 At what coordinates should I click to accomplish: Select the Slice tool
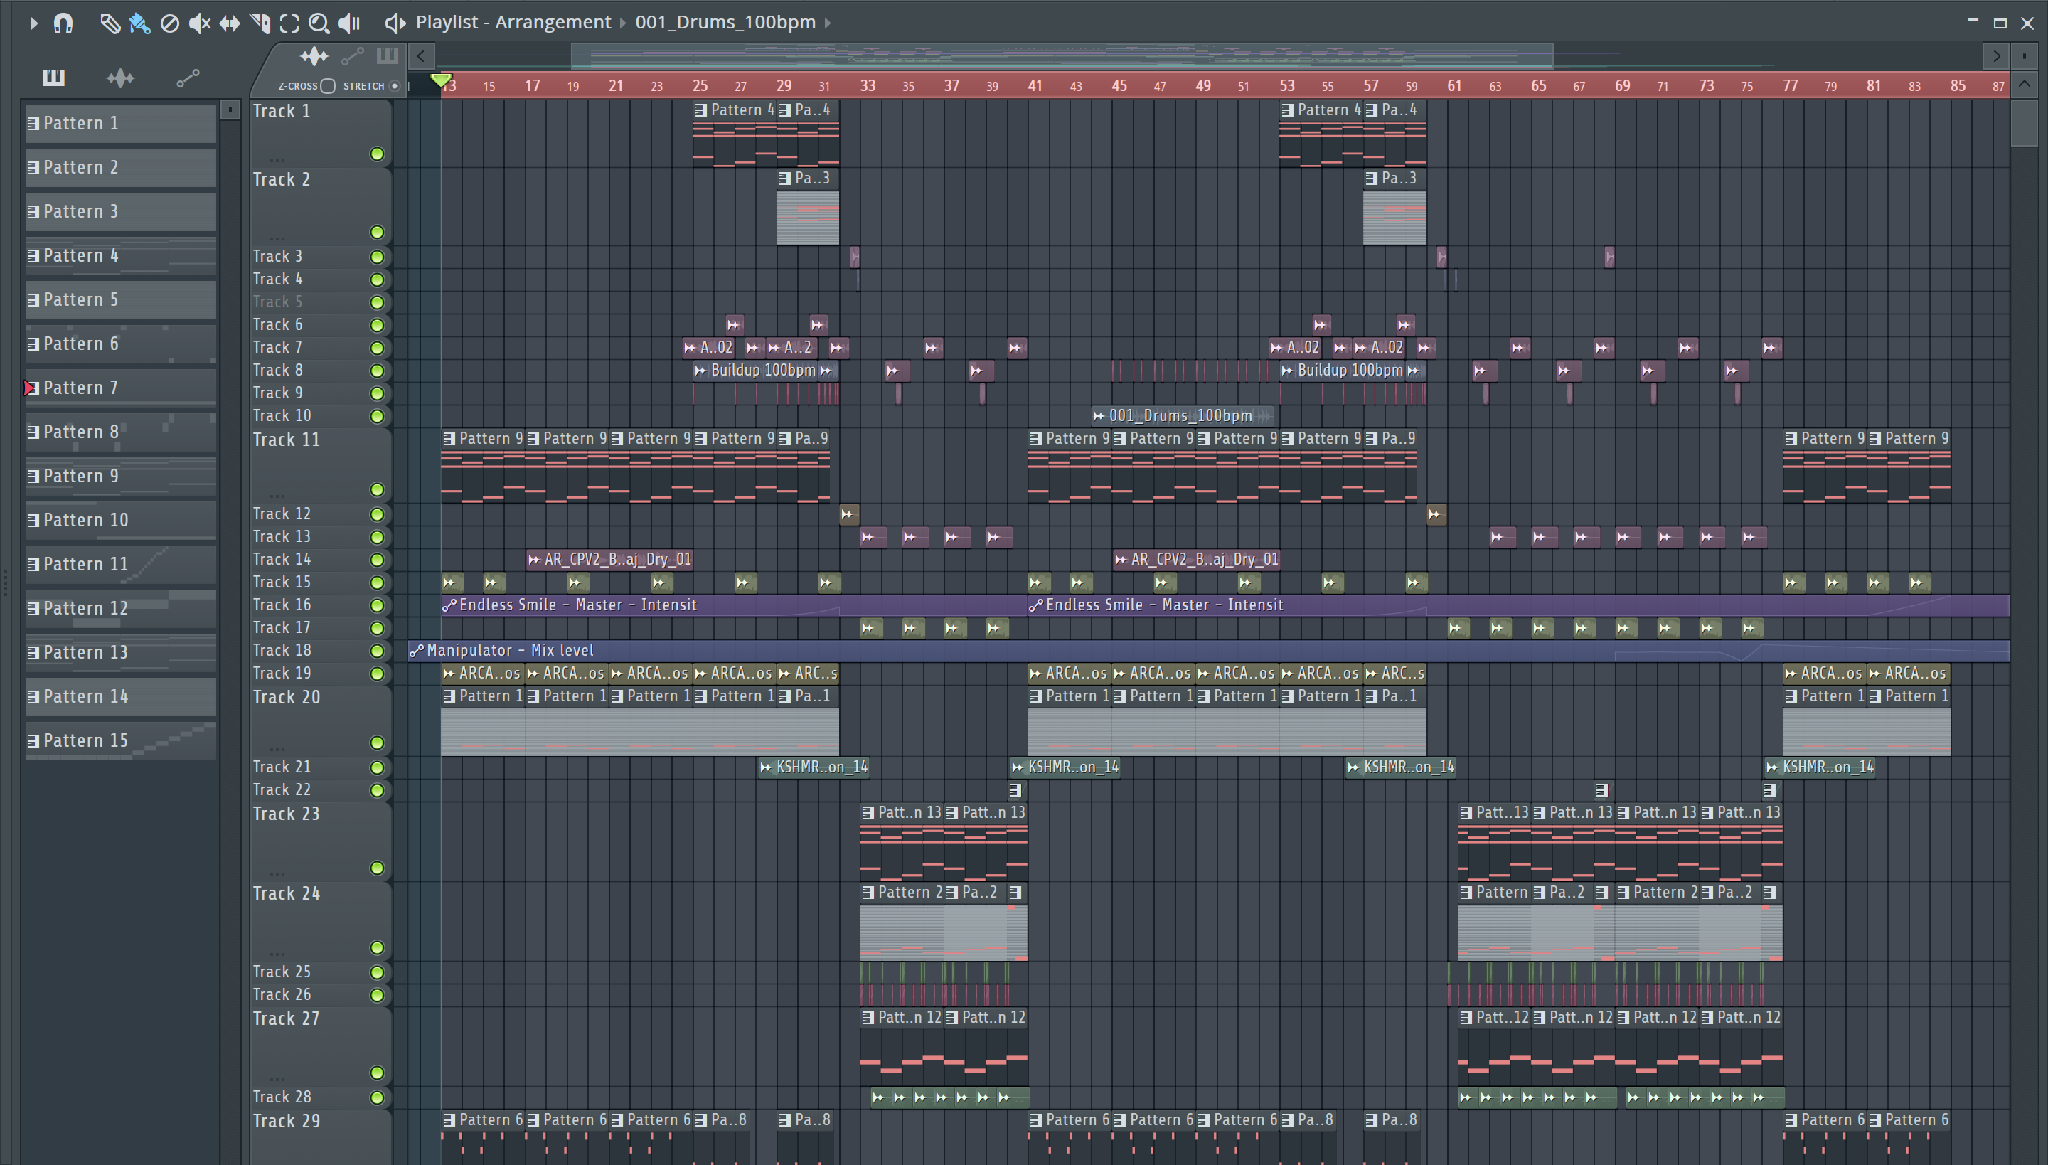tap(260, 23)
